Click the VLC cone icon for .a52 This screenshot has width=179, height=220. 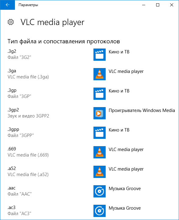point(100,172)
